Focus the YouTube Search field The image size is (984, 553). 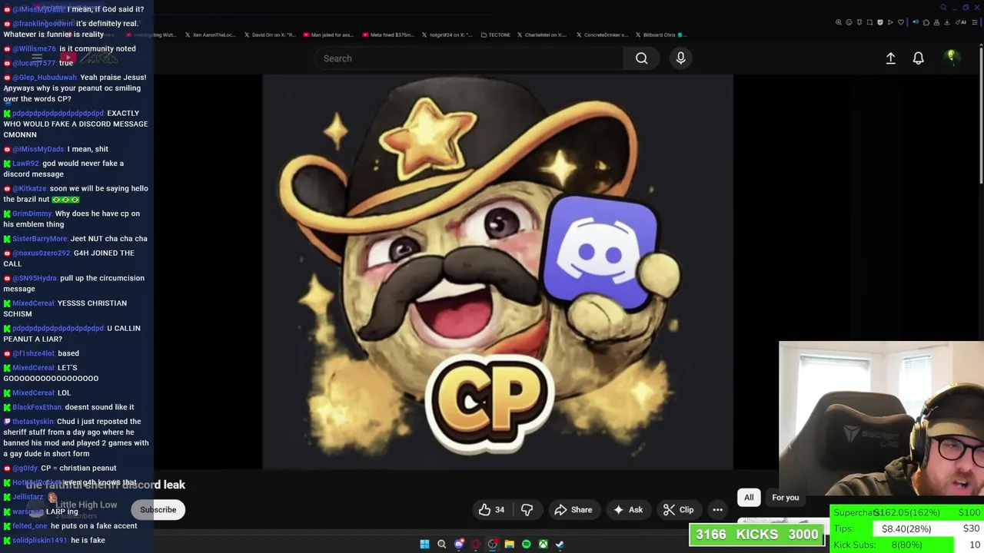[469, 58]
